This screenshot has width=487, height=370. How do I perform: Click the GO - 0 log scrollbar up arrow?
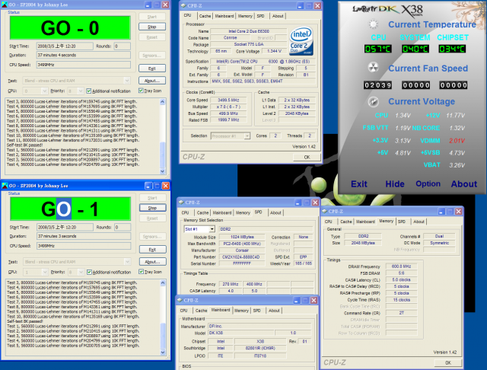click(x=162, y=102)
